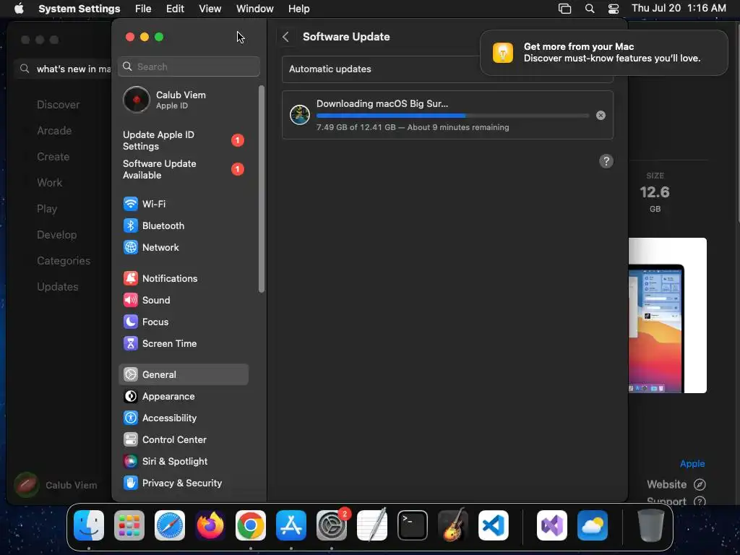
Task: Open the Edit menu
Action: [x=175, y=9]
